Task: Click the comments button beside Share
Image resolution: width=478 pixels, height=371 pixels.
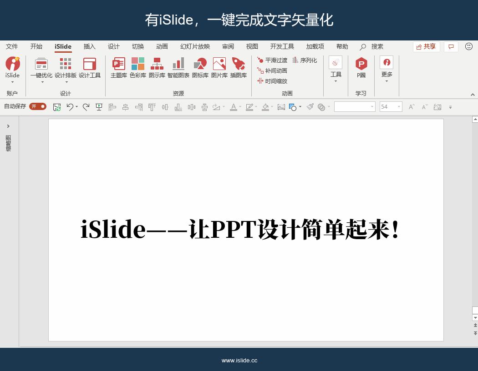Action: pyautogui.click(x=451, y=46)
